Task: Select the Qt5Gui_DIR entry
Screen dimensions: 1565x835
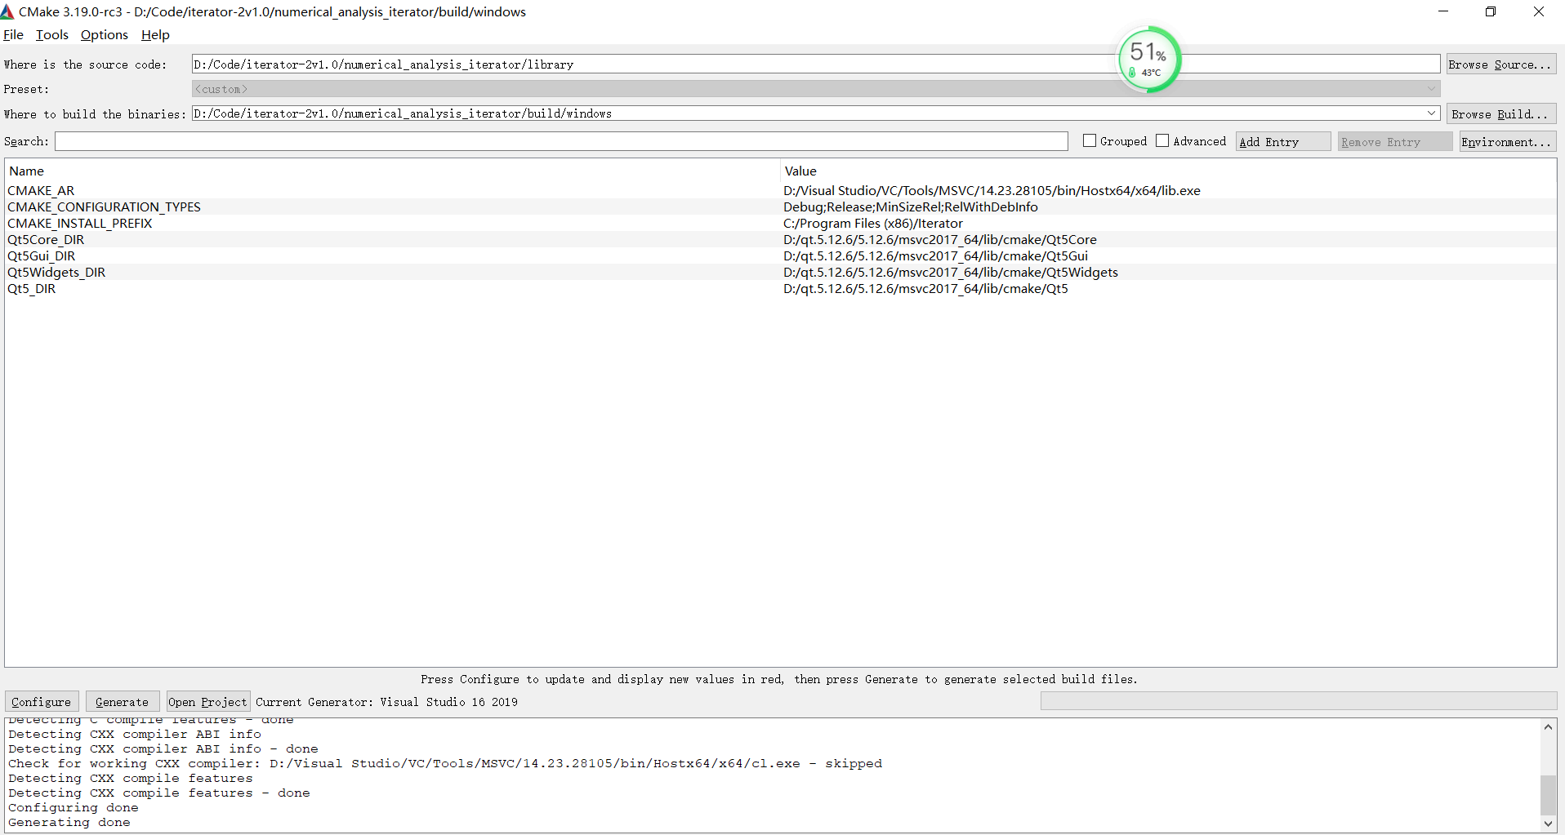Action: 41,255
